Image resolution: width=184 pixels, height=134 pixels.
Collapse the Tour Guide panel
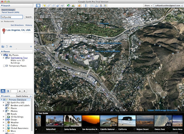click(37, 113)
